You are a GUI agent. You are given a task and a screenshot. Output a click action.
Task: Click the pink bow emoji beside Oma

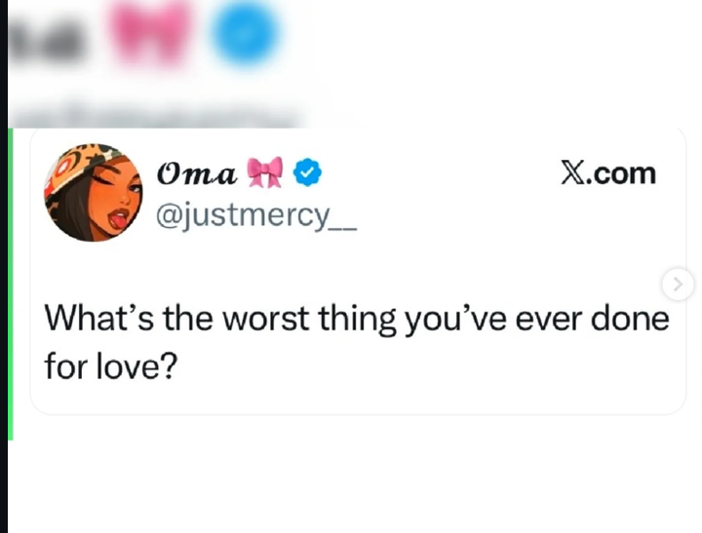(267, 173)
